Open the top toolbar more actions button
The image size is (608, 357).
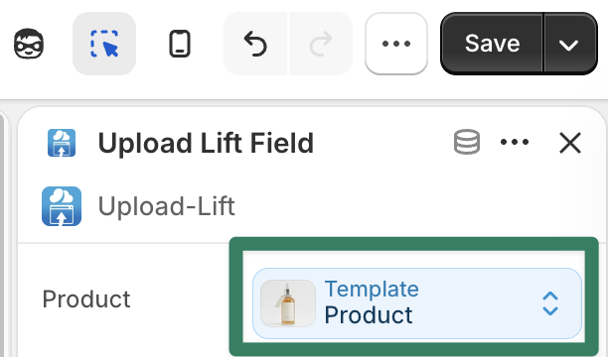(396, 44)
